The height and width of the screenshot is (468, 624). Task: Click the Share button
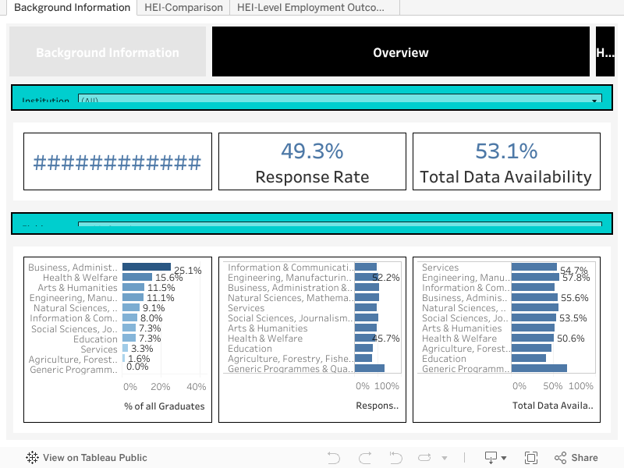point(576,458)
